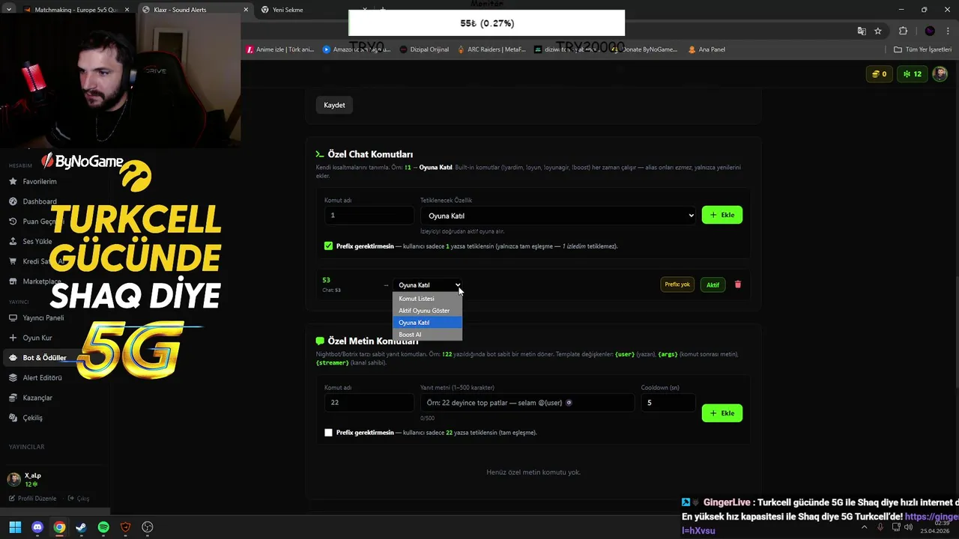
Task: Open Donate ByNoGame bookmark
Action: point(644,49)
